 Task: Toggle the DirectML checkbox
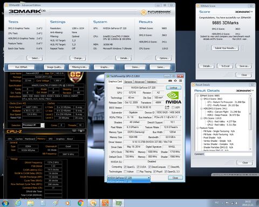(169, 167)
